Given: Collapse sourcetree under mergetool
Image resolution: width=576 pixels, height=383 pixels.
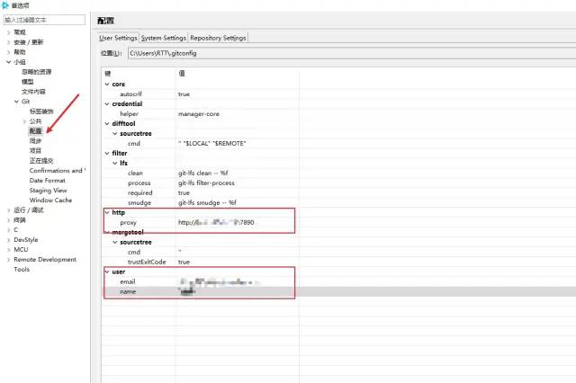Looking at the screenshot, I should click(x=115, y=243).
